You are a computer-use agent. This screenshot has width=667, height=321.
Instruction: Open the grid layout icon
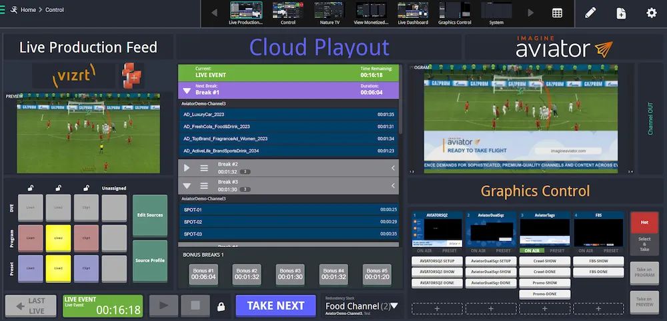(x=557, y=13)
